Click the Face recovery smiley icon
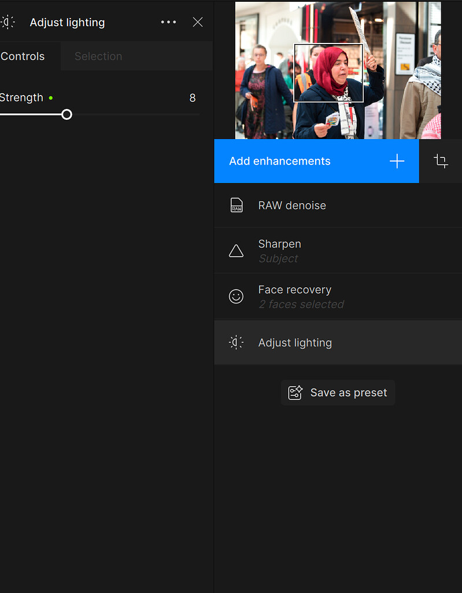 (x=236, y=296)
